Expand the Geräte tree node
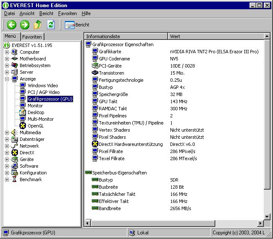Viewport: 273px width, 239px height. [x=7, y=159]
